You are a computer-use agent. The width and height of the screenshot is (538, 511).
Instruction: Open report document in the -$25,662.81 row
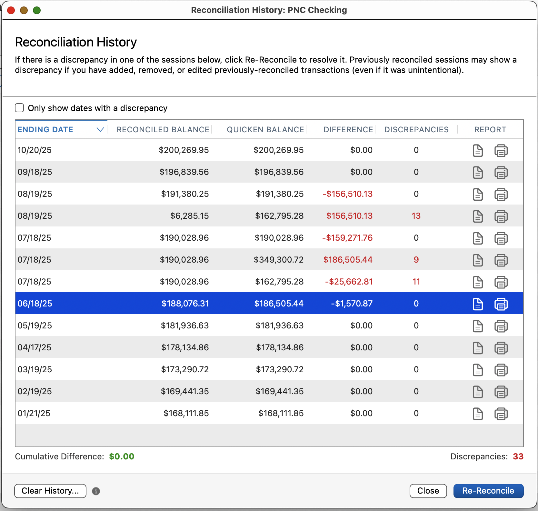pyautogui.click(x=478, y=282)
